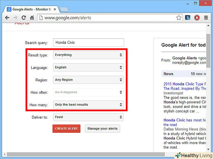
Task: Close the Google Alerts tab
Action: pyautogui.click(x=55, y=9)
